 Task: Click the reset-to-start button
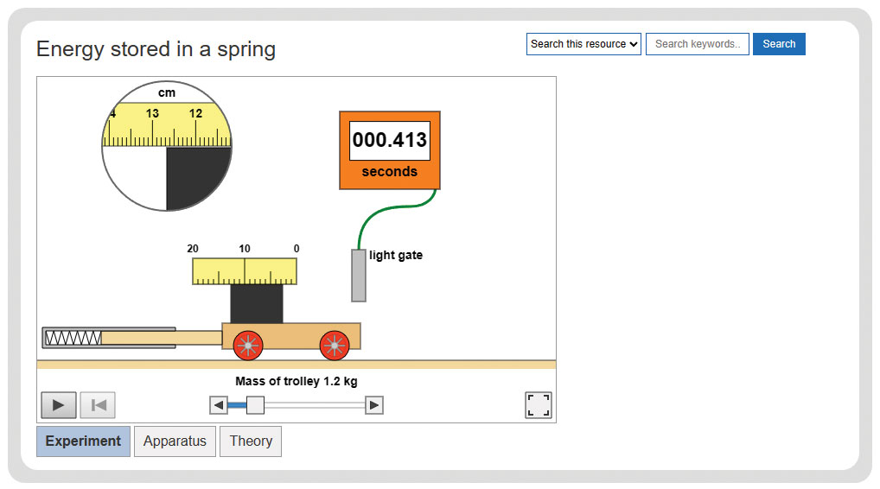tap(98, 405)
